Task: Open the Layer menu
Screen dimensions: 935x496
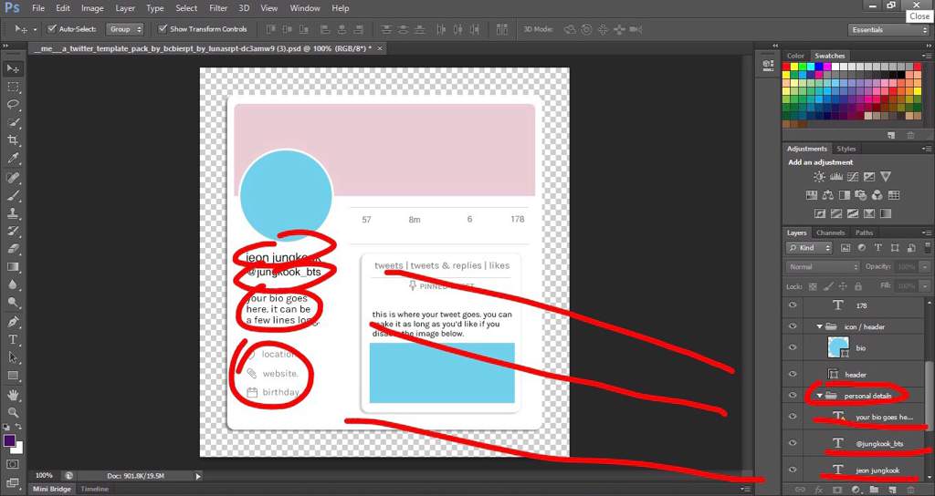Action: tap(124, 8)
